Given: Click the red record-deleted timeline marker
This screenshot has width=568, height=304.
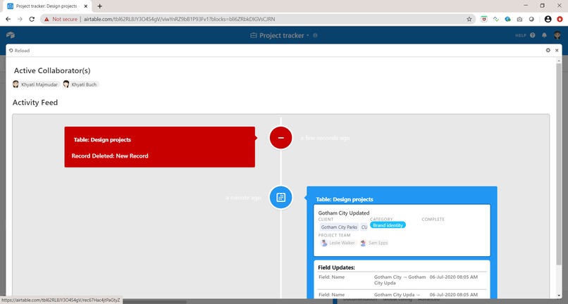Looking at the screenshot, I should click(x=280, y=138).
